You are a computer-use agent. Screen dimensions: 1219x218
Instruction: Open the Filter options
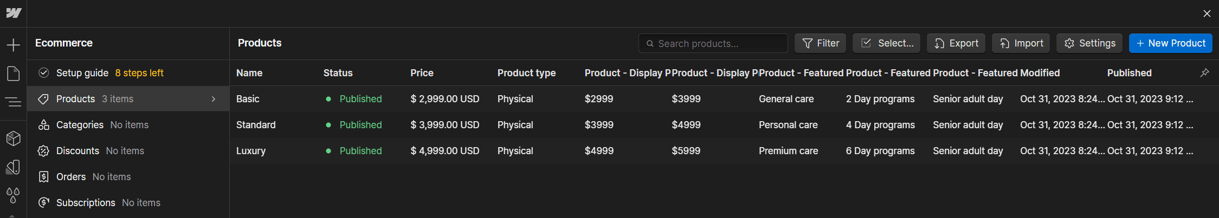(x=820, y=43)
